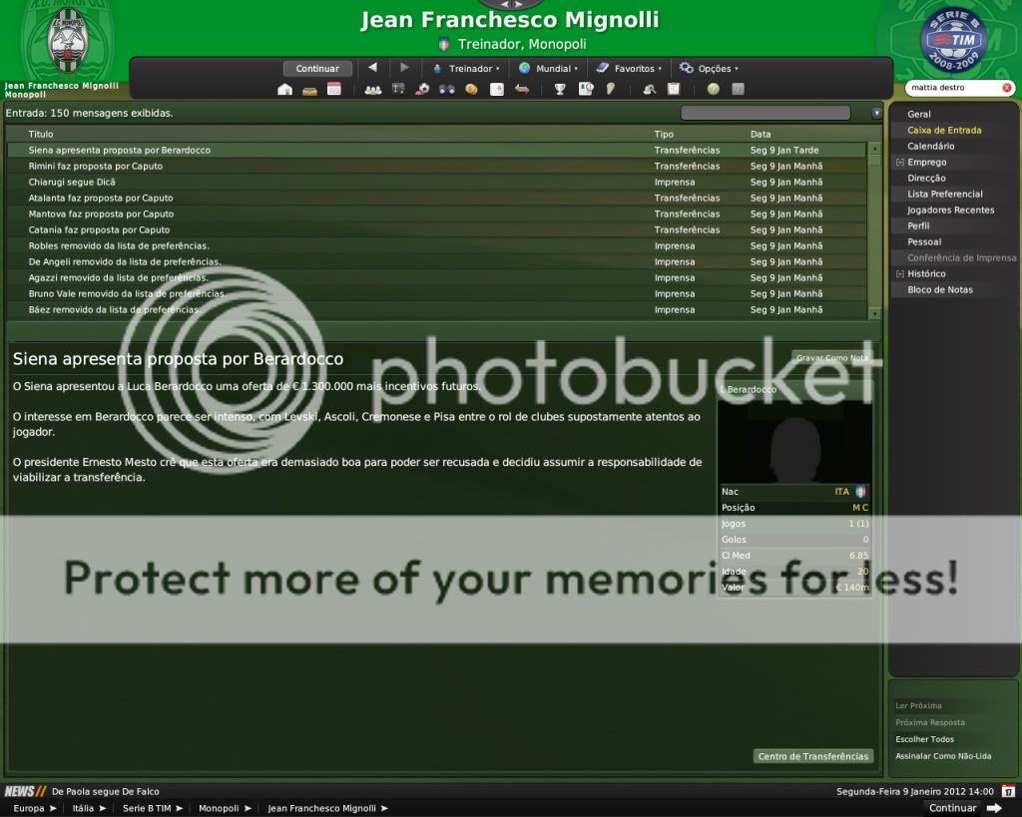Click the back arrow navigation icon
Viewport: 1022px width, 817px height.
372,68
